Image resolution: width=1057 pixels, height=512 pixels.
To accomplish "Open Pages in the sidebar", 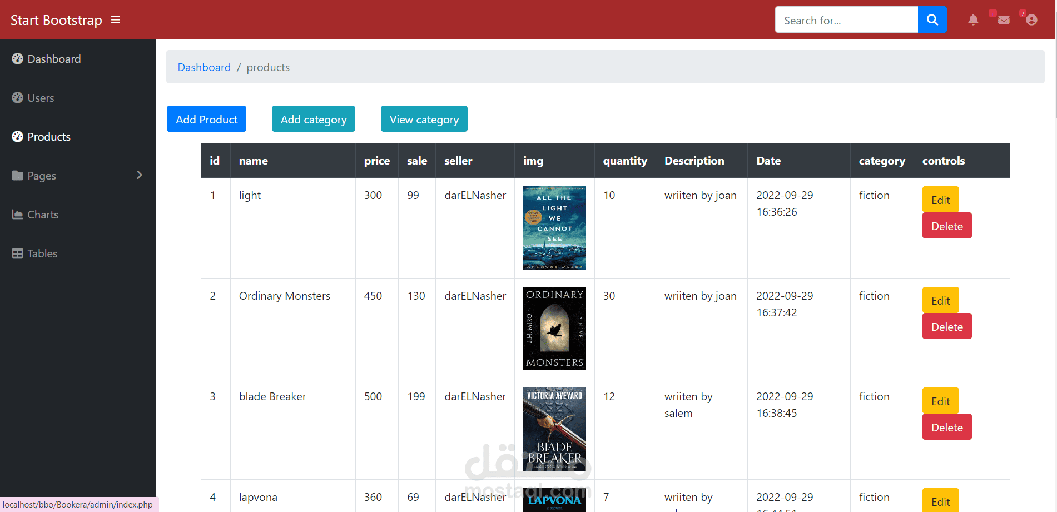I will pos(78,175).
